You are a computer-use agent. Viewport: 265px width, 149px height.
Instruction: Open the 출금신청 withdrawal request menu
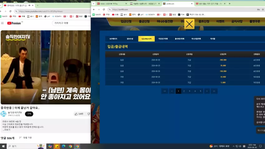[144, 22]
